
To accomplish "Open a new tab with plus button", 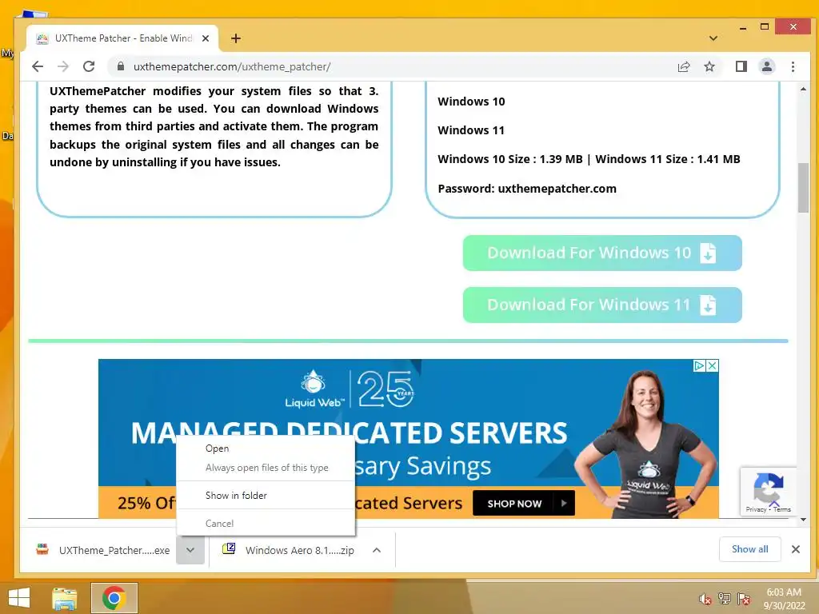I will (x=236, y=38).
